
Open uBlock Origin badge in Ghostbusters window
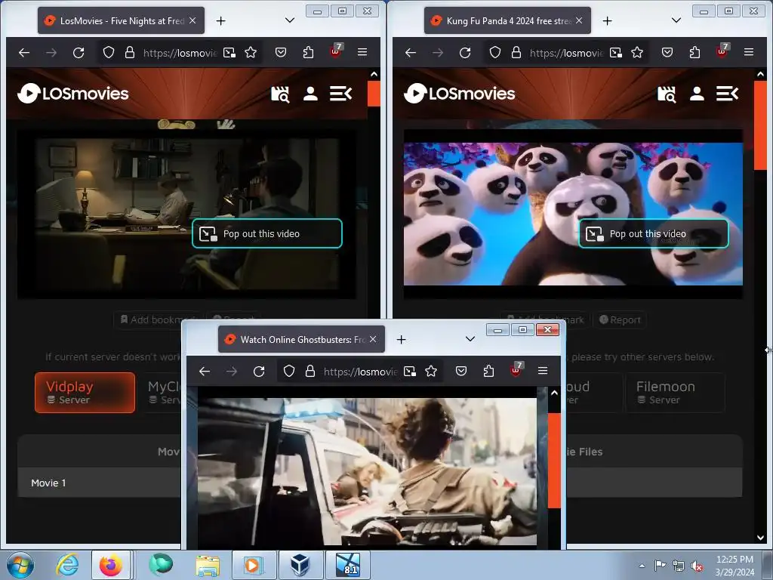click(516, 369)
